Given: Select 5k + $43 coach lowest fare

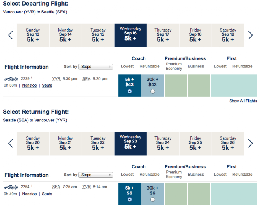Looking at the screenshot, I should (130, 86).
